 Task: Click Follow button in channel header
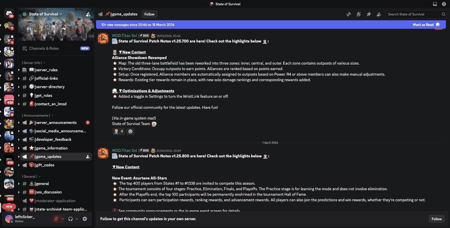[x=149, y=14]
